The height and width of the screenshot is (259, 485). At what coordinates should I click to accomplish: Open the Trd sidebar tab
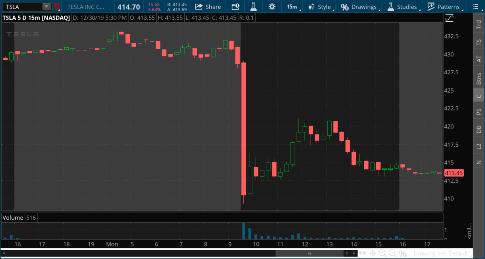tap(479, 24)
